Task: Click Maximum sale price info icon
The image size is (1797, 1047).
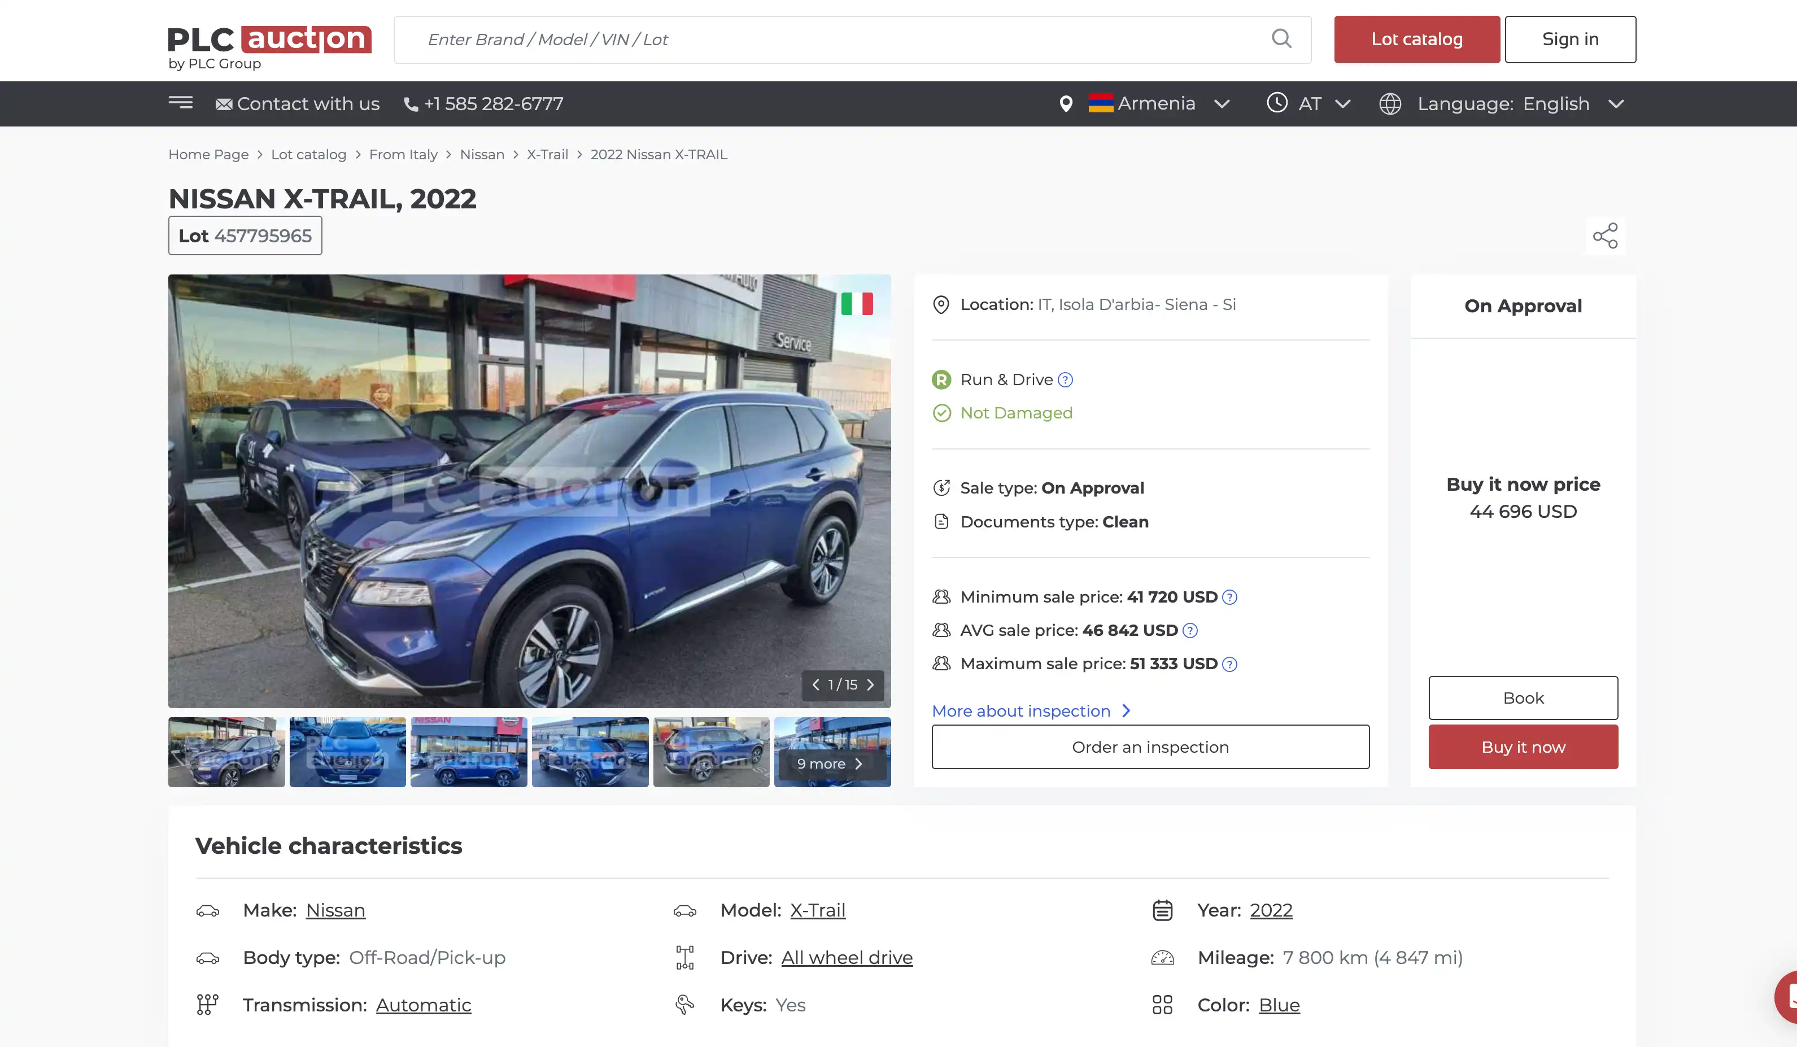Action: click(x=1229, y=664)
